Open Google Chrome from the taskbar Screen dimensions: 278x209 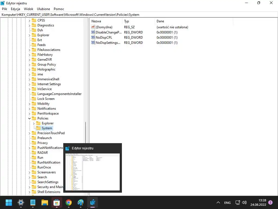coord(69,202)
